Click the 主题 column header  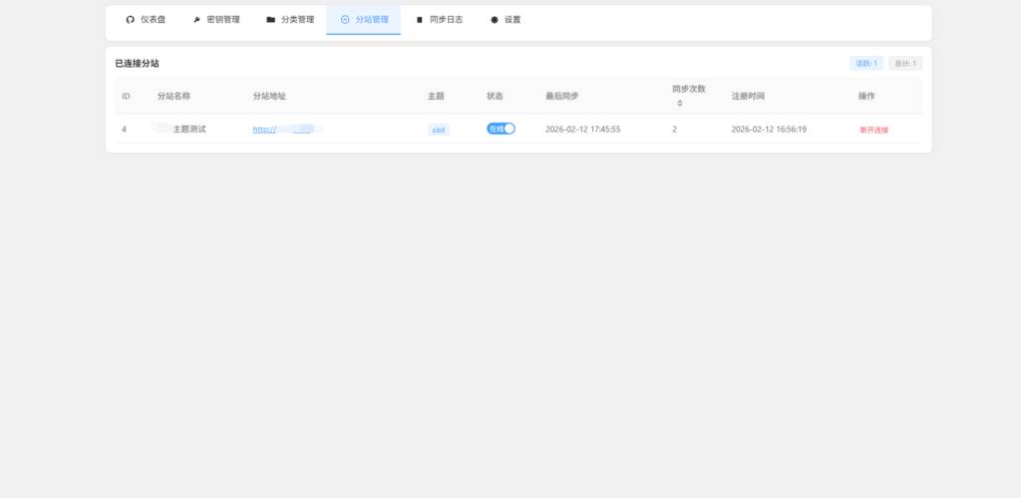click(x=436, y=97)
